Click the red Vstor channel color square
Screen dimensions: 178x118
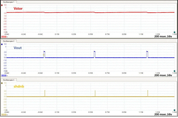tap(2, 5)
